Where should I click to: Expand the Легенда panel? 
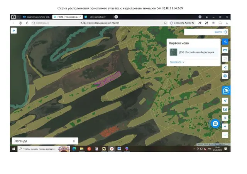(x=45, y=141)
